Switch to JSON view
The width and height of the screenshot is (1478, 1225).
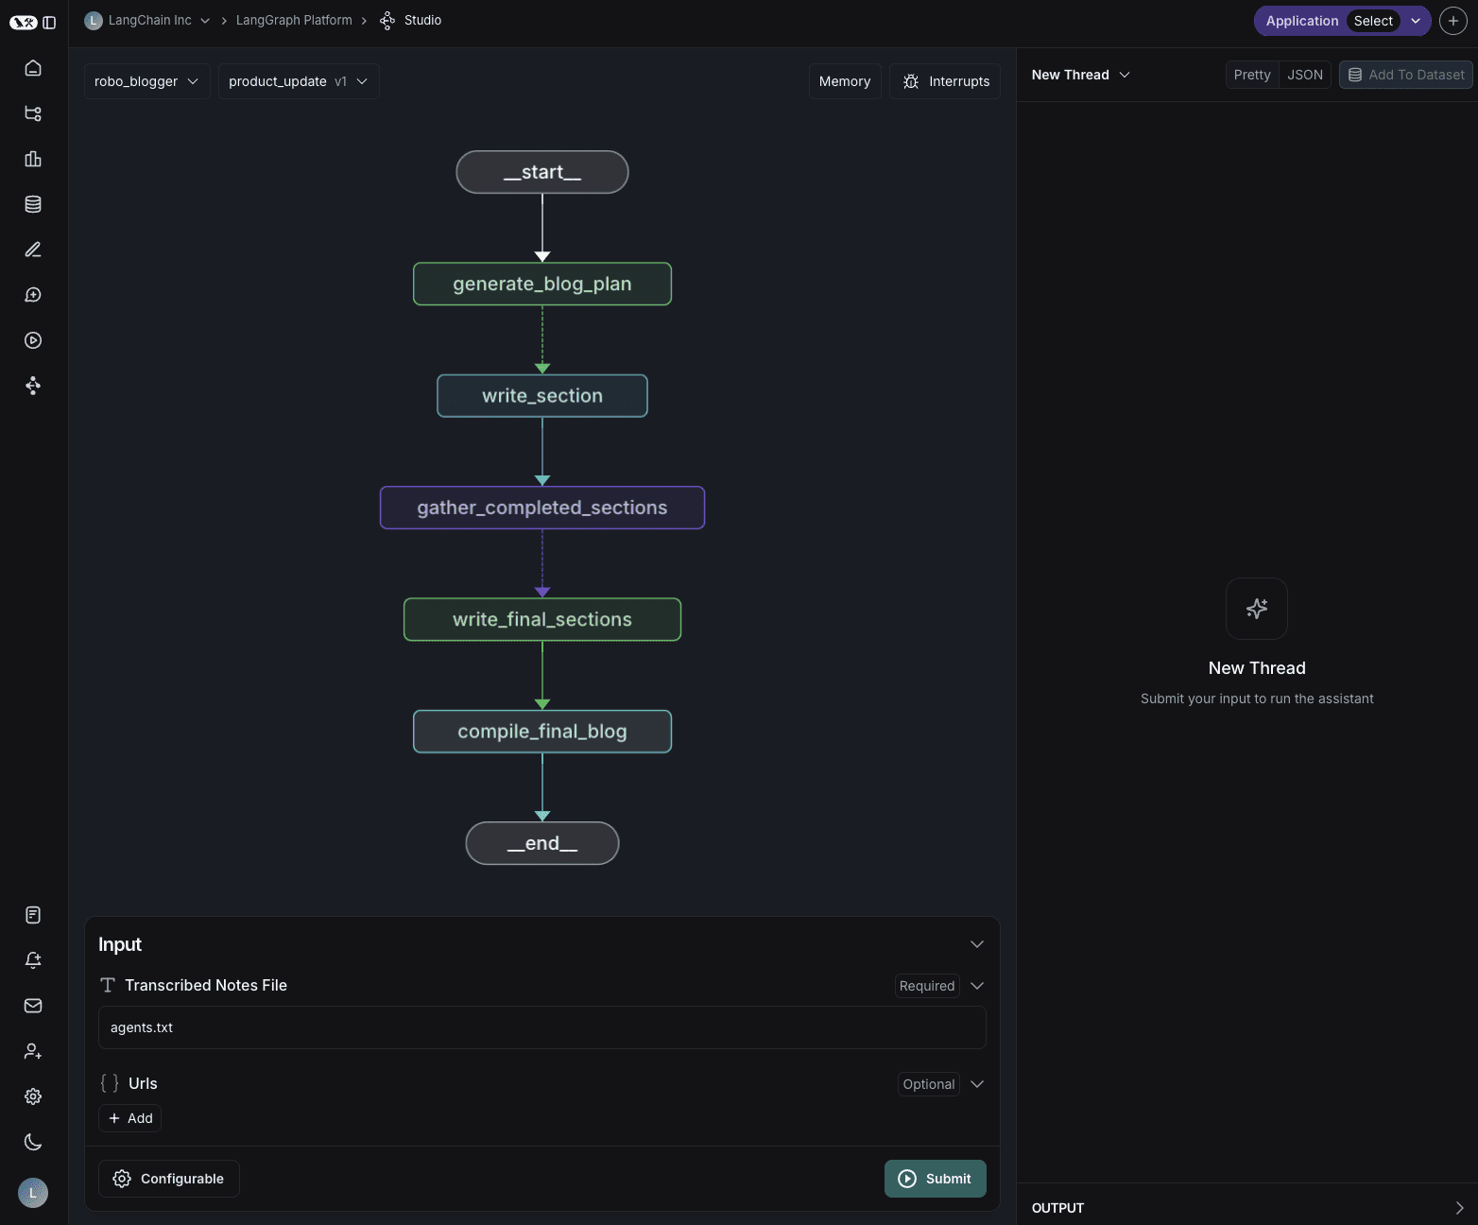pos(1305,75)
